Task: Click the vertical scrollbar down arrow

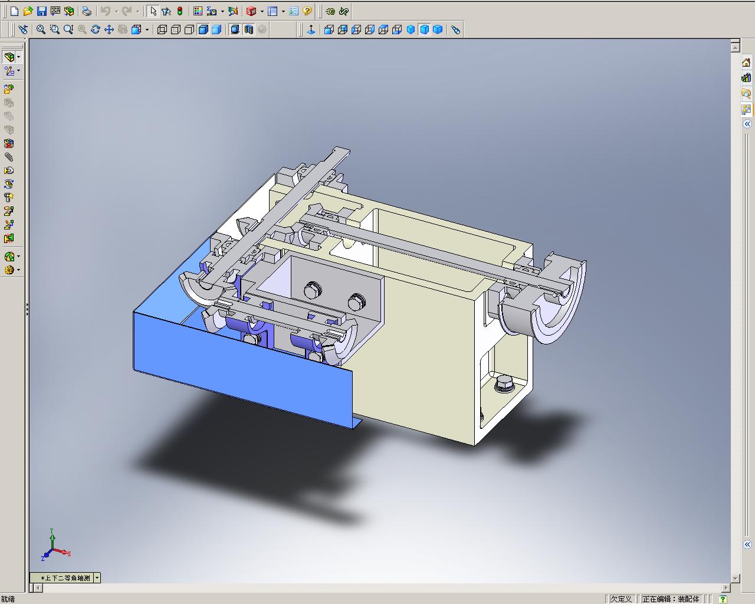Action: tap(736, 578)
